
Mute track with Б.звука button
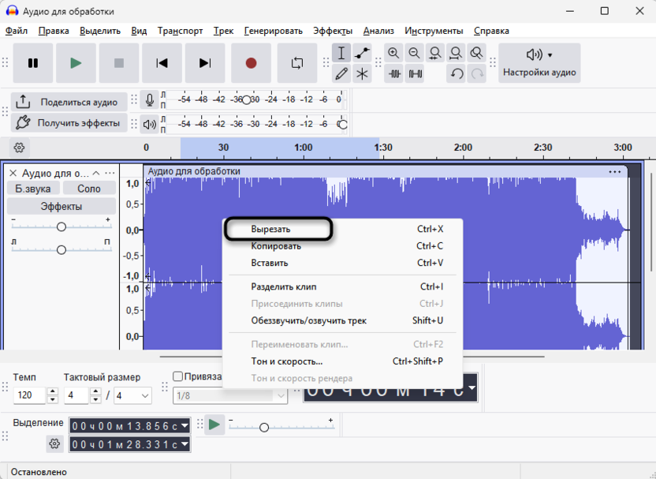pos(32,189)
